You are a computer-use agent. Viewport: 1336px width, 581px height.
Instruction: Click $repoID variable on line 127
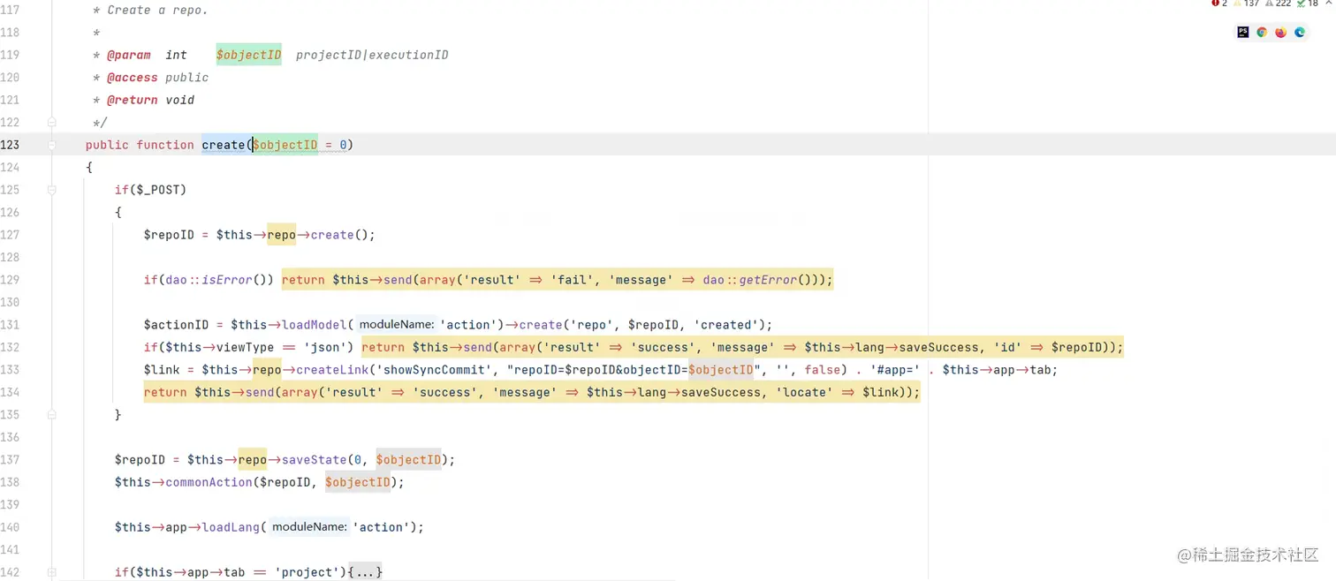(x=170, y=235)
